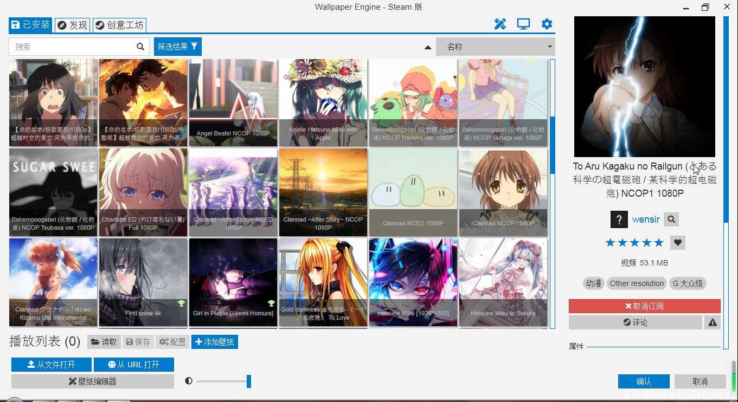Click the five star rating
The width and height of the screenshot is (738, 402).
[634, 242]
